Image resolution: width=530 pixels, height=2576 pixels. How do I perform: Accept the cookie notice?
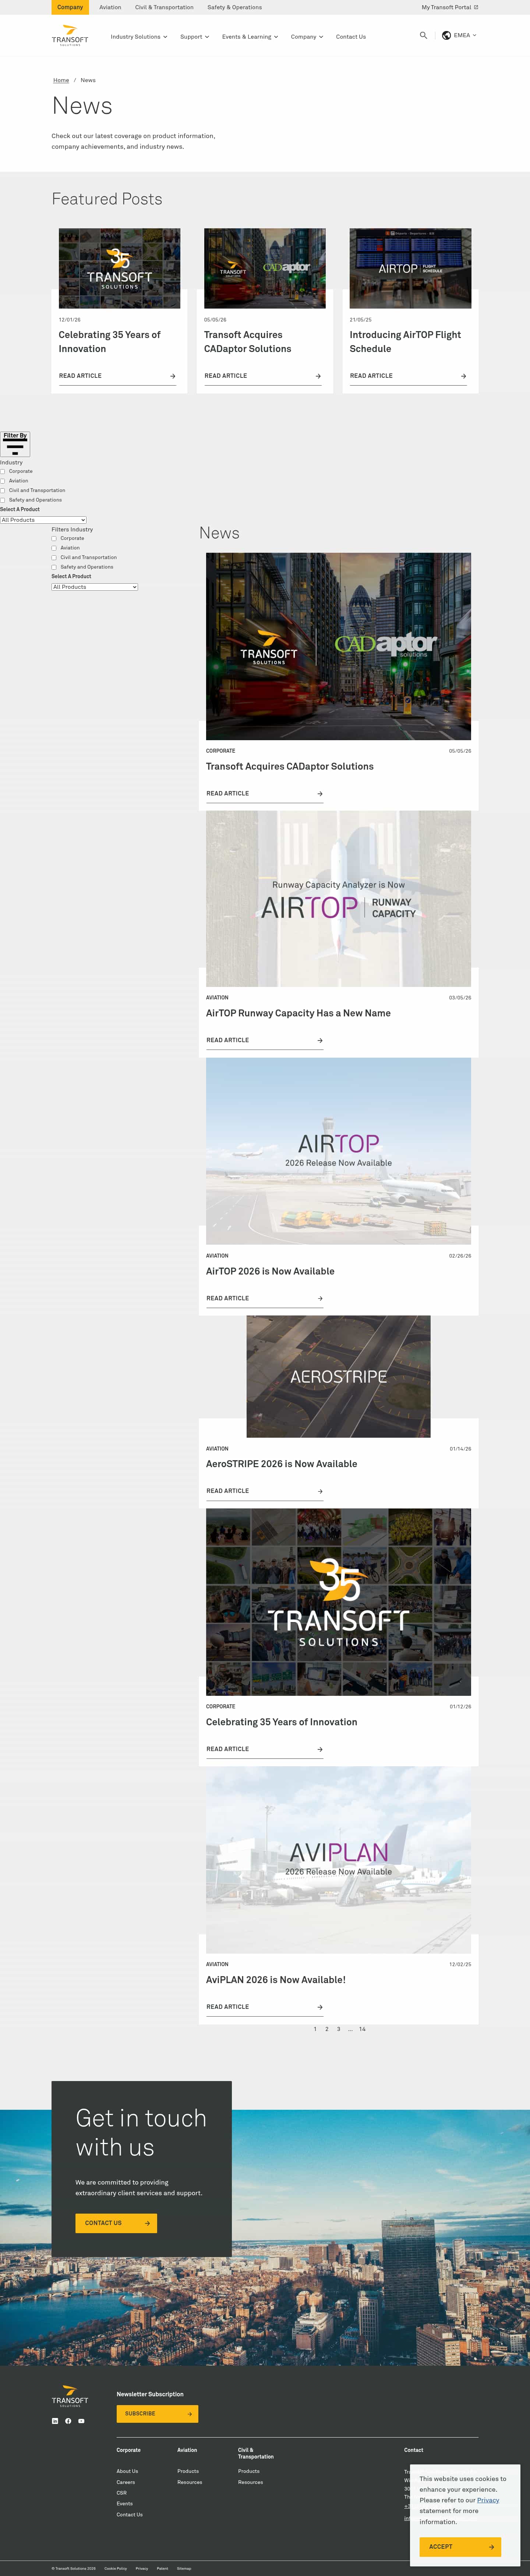pos(460,2546)
